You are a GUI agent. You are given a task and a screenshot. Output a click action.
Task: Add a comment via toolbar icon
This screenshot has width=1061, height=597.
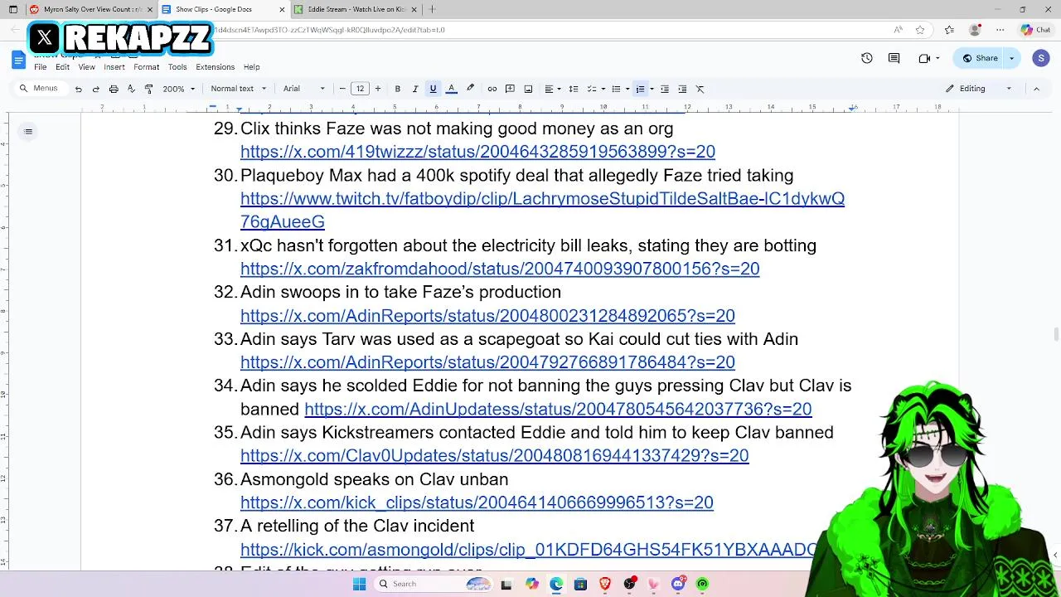[x=510, y=89]
